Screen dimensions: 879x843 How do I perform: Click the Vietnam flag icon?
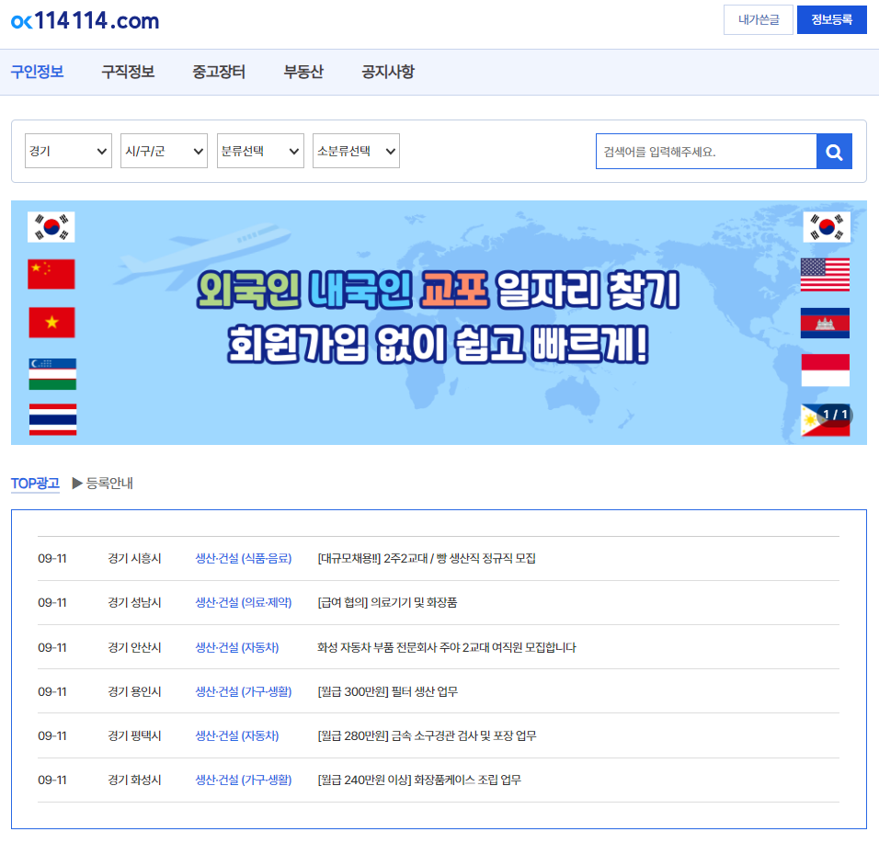point(51,323)
